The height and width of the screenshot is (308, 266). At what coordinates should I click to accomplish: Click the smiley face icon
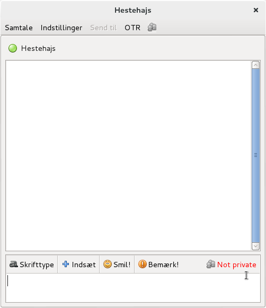click(x=108, y=264)
